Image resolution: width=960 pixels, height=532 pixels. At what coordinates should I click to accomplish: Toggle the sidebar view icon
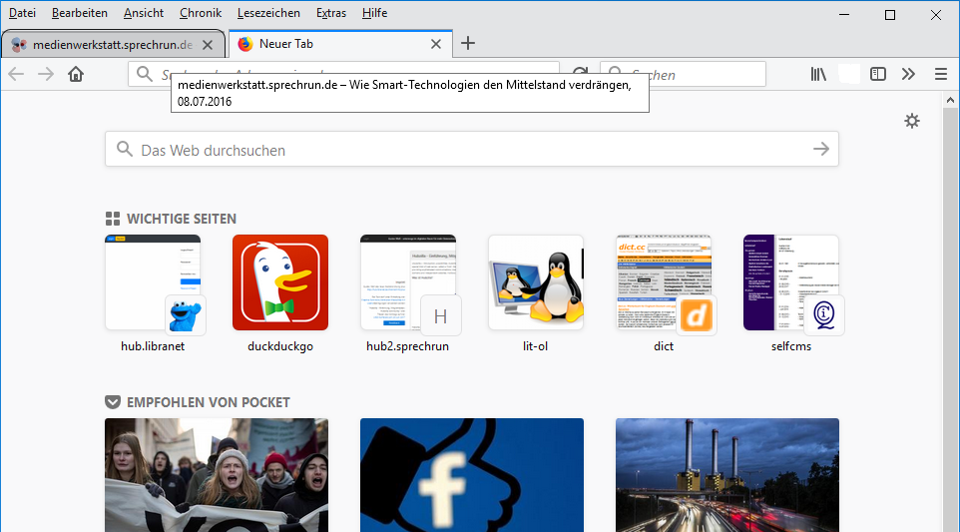878,74
